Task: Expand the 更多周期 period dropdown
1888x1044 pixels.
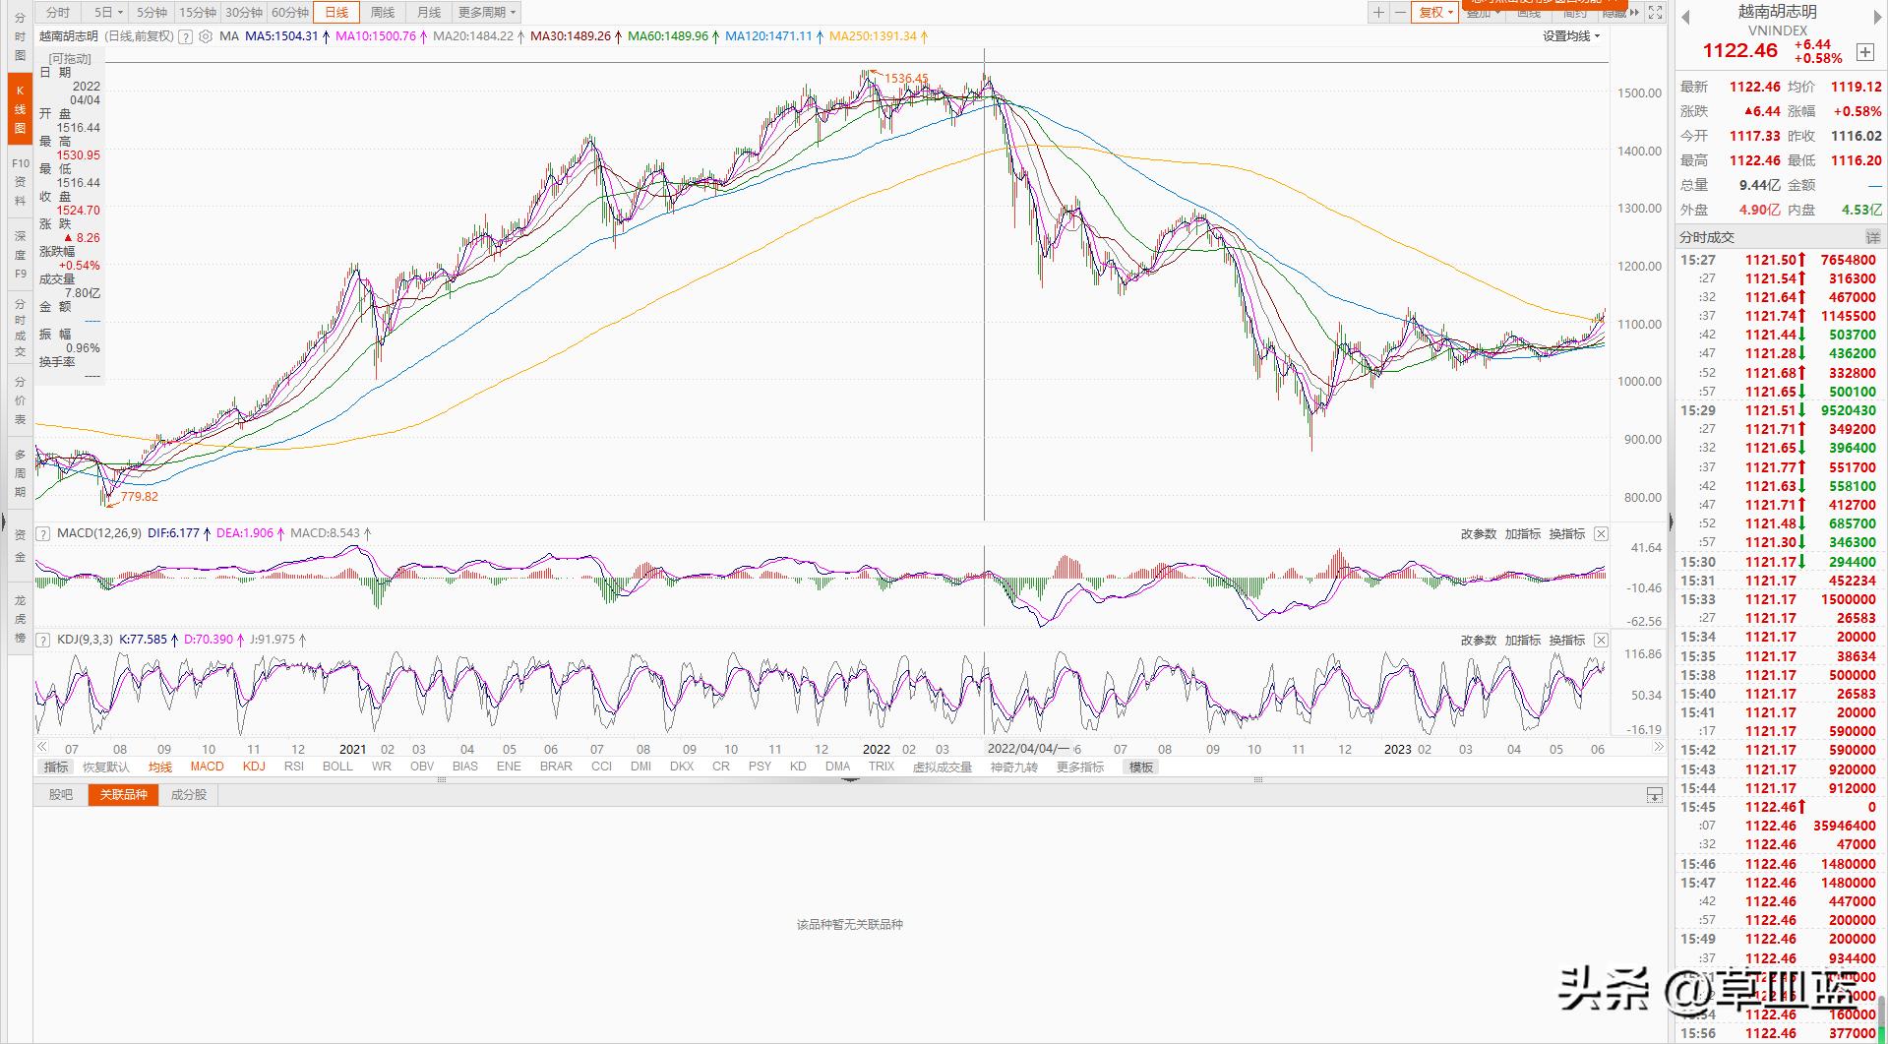Action: (487, 12)
